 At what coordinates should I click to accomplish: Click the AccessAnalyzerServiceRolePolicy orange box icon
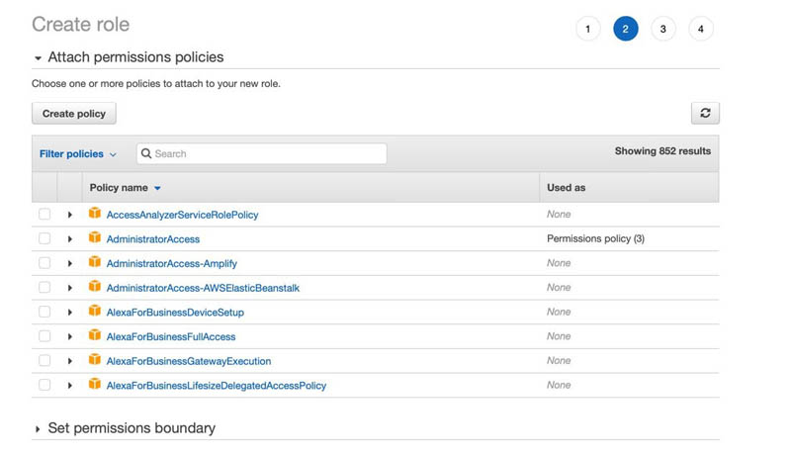(x=94, y=214)
